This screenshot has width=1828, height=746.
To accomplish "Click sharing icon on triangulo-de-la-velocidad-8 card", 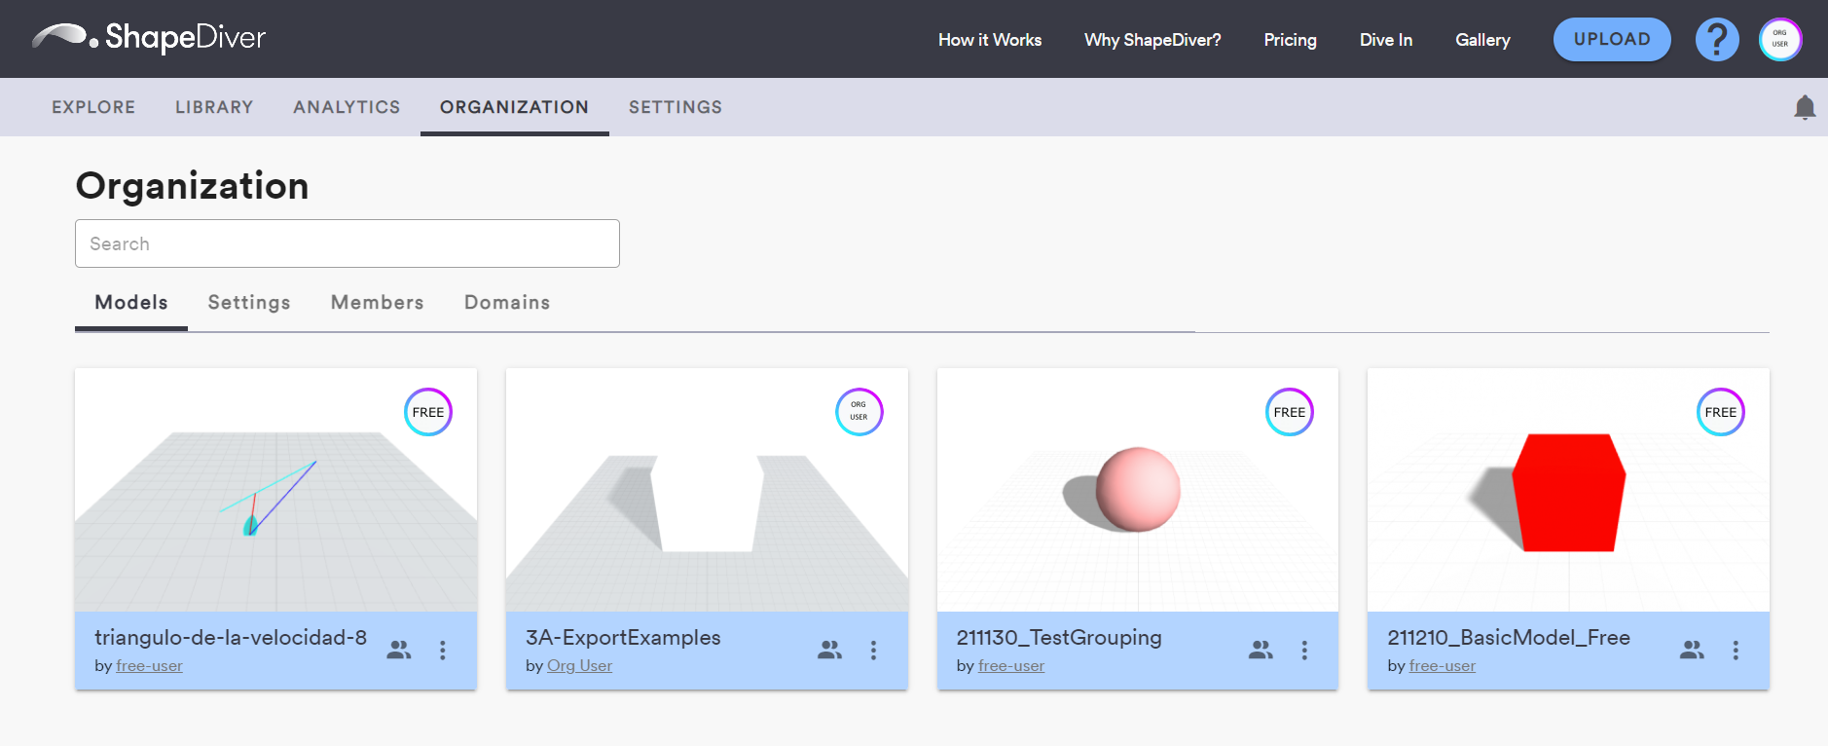I will 399,651.
